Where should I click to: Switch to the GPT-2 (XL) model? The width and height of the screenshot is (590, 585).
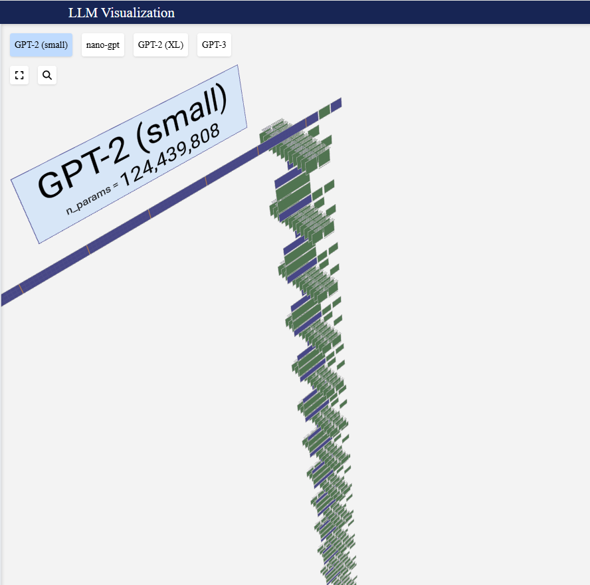click(x=161, y=45)
